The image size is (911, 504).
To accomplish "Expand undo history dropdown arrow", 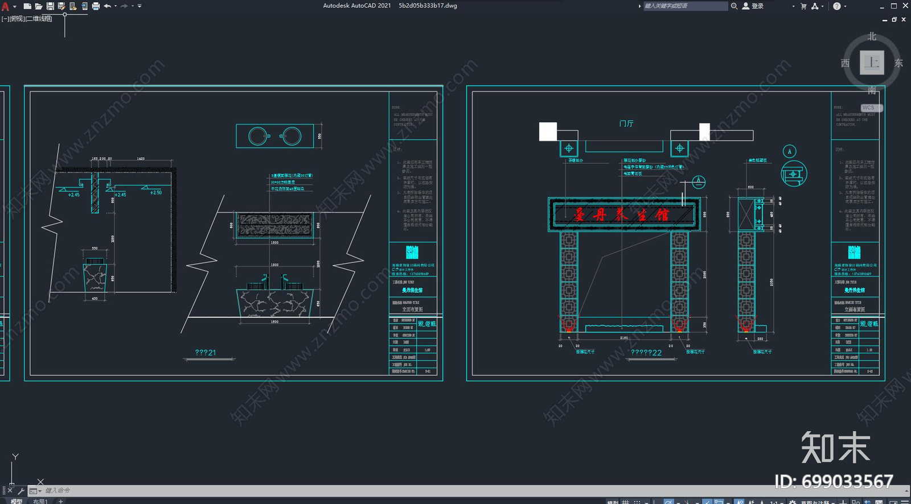I will pyautogui.click(x=116, y=6).
